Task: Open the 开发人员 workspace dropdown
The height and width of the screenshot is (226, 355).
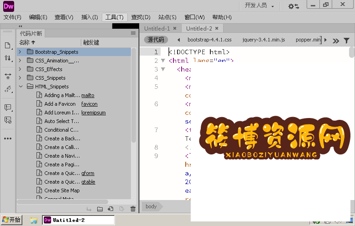Action: tap(259, 5)
